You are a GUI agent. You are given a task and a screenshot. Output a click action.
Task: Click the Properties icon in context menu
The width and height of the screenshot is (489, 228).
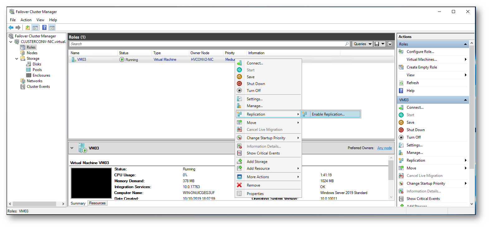tap(239, 193)
